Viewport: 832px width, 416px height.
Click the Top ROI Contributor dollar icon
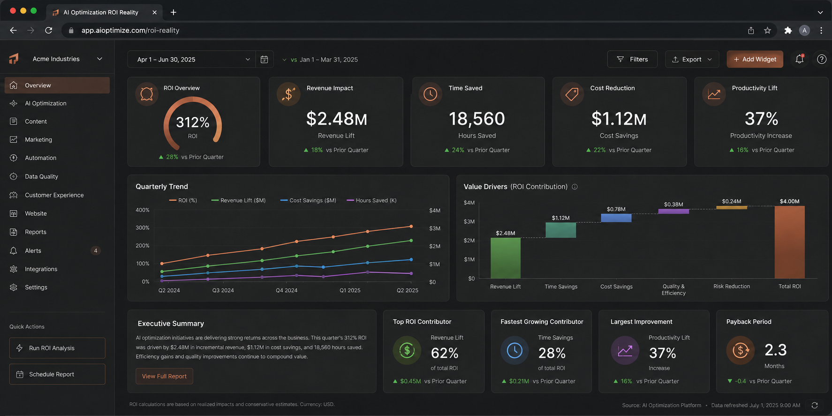click(407, 350)
